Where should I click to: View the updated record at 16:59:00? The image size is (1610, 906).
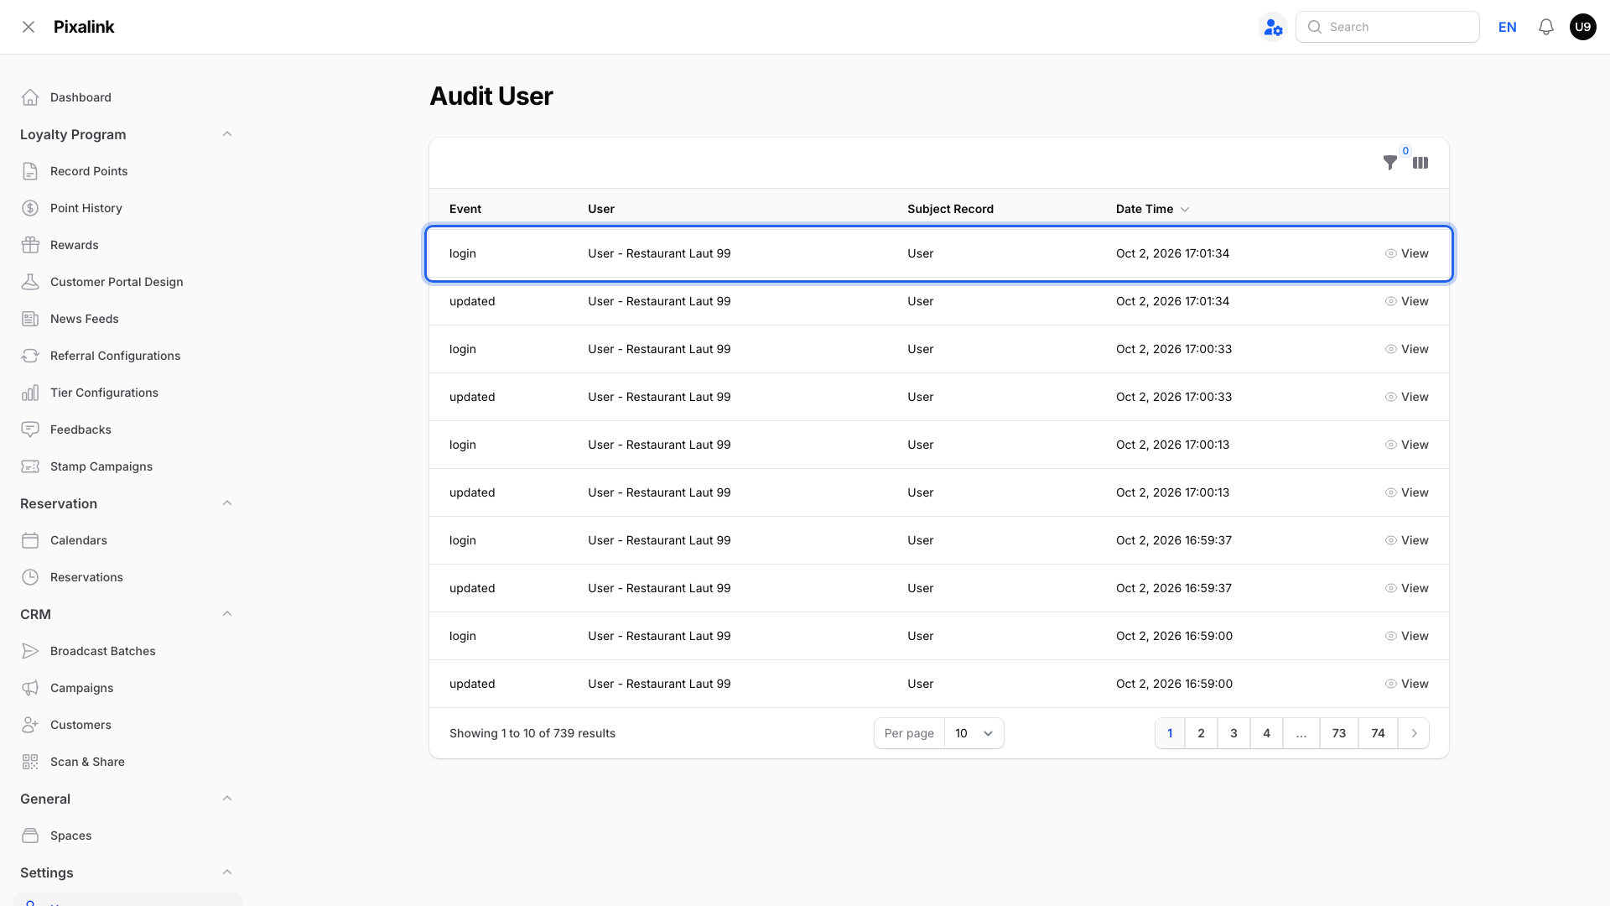[1406, 684]
